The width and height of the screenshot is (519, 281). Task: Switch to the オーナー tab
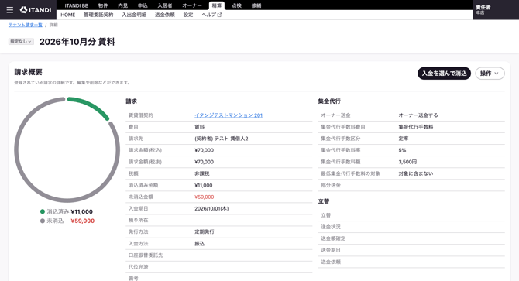click(192, 5)
